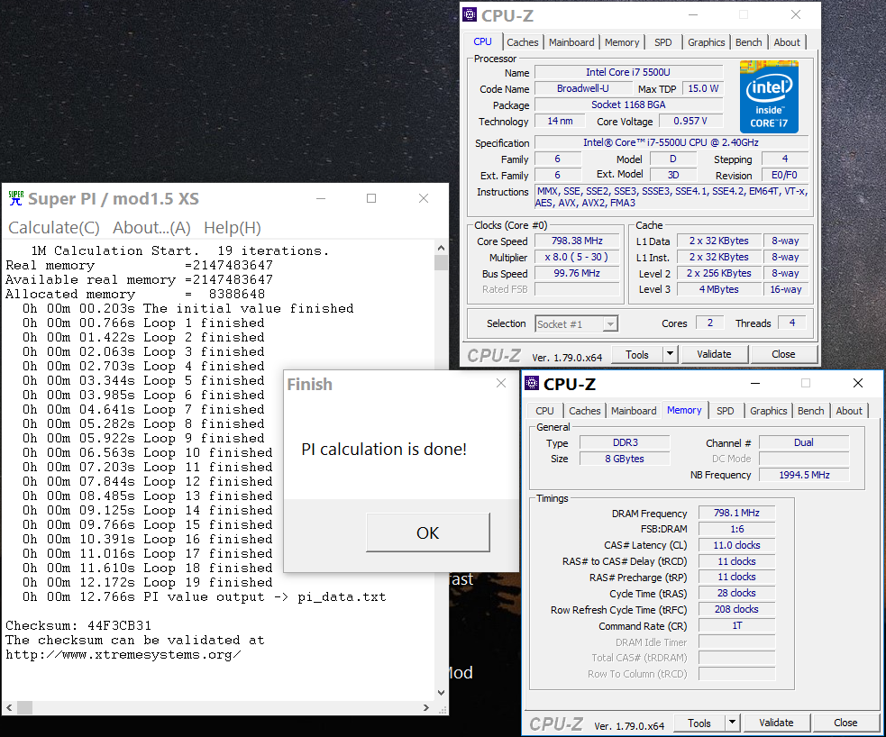Click Super PI horizontal scrollbar right arrow
886x737 pixels.
point(426,707)
